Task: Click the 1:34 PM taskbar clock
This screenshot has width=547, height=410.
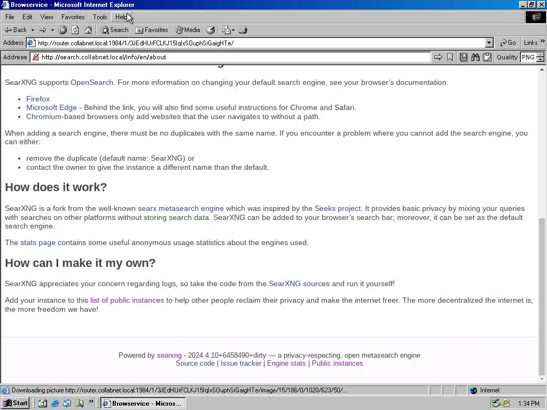Action: click(x=528, y=404)
